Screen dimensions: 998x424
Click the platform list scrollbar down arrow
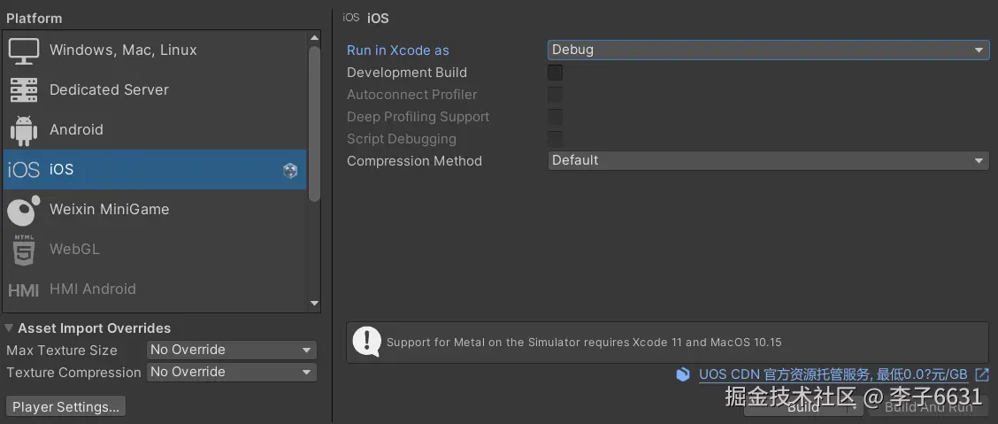click(x=314, y=304)
